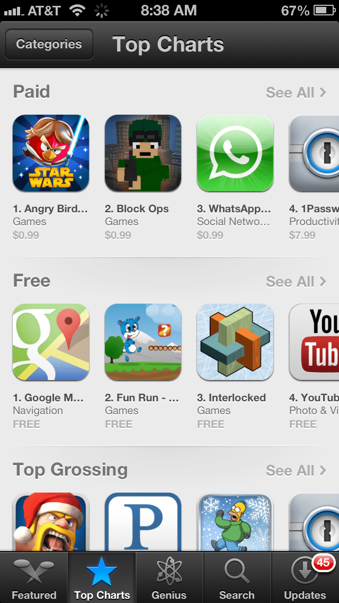Tap the Simpsons Tapped Out icon
339x603 pixels.
235,522
